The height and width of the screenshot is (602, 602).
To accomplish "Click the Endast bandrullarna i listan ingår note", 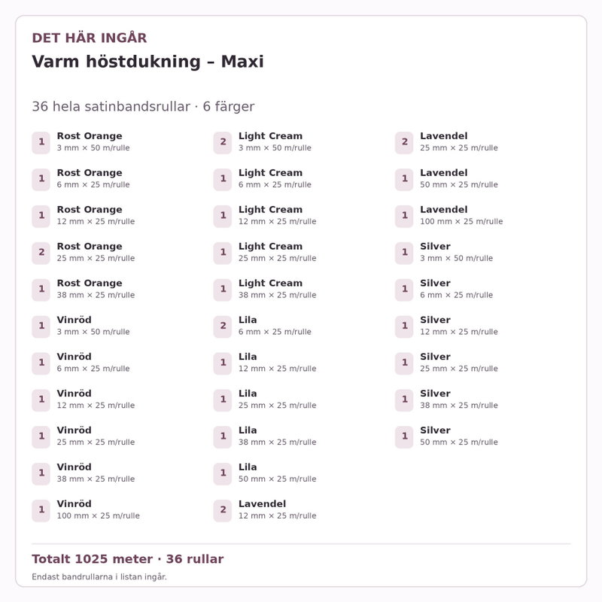I will 99,576.
